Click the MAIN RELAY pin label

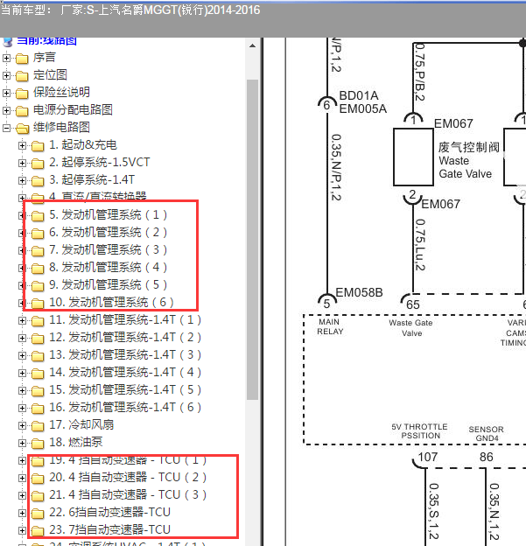tap(330, 326)
